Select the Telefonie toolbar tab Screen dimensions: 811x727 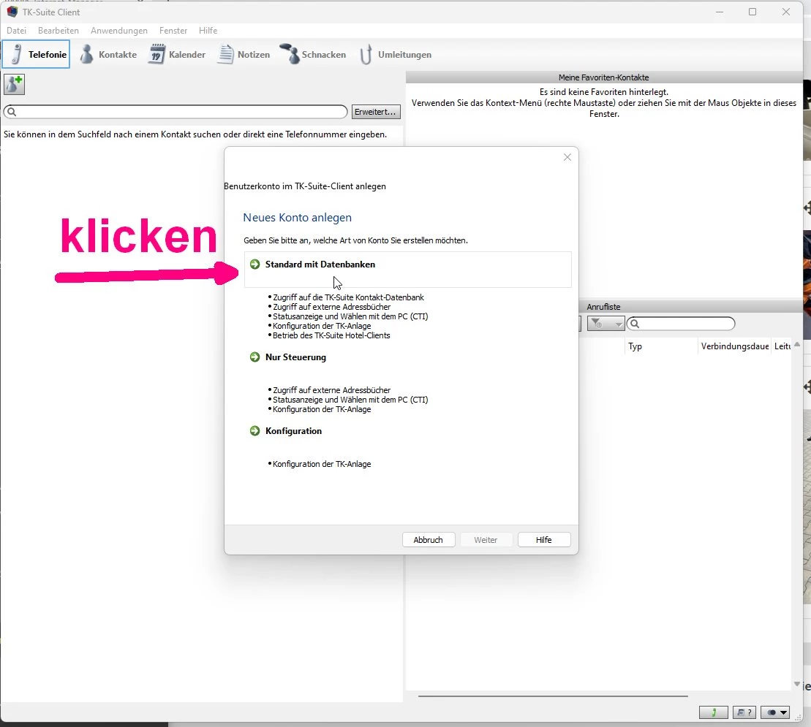click(37, 55)
